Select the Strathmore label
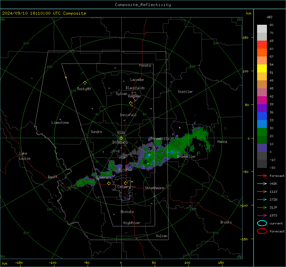Viewport: 286px width, 267px height. [x=154, y=188]
